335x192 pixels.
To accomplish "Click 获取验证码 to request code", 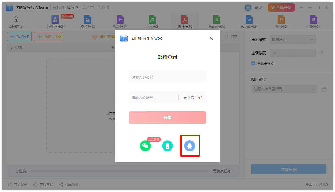I will tap(192, 97).
